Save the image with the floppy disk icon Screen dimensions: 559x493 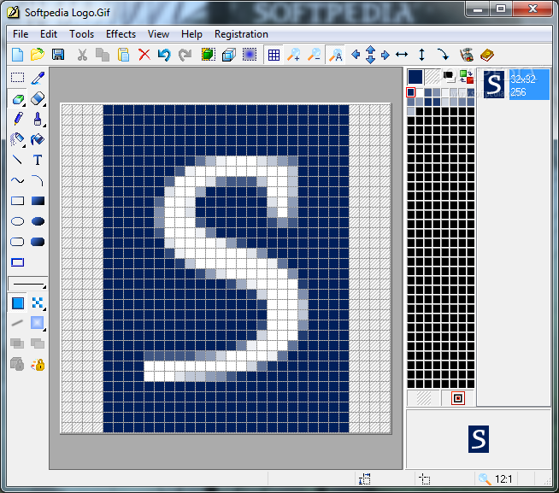(58, 55)
